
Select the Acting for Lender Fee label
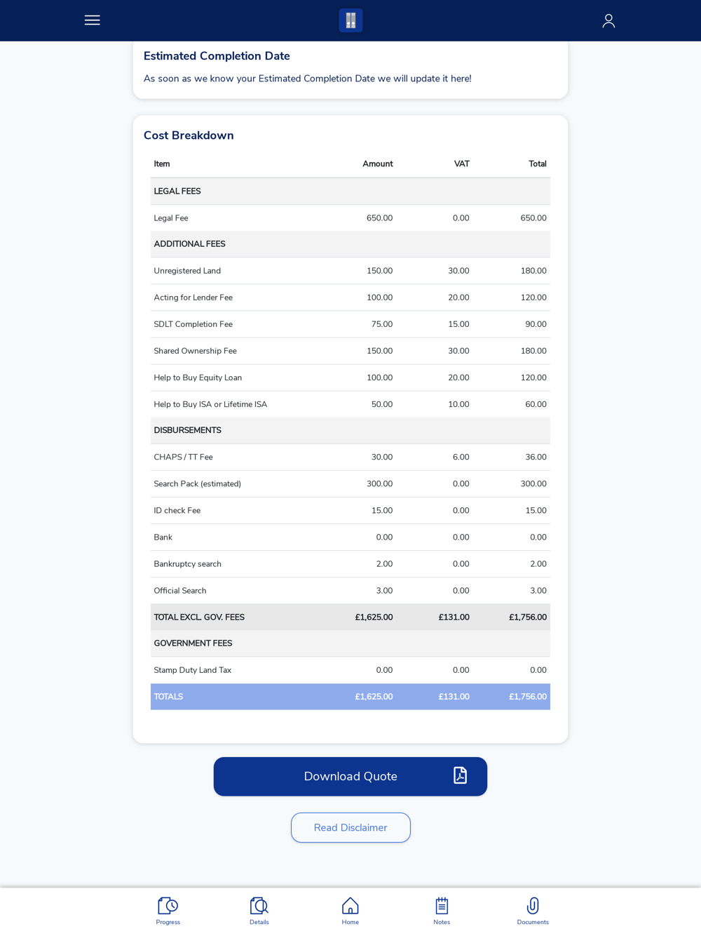[193, 297]
